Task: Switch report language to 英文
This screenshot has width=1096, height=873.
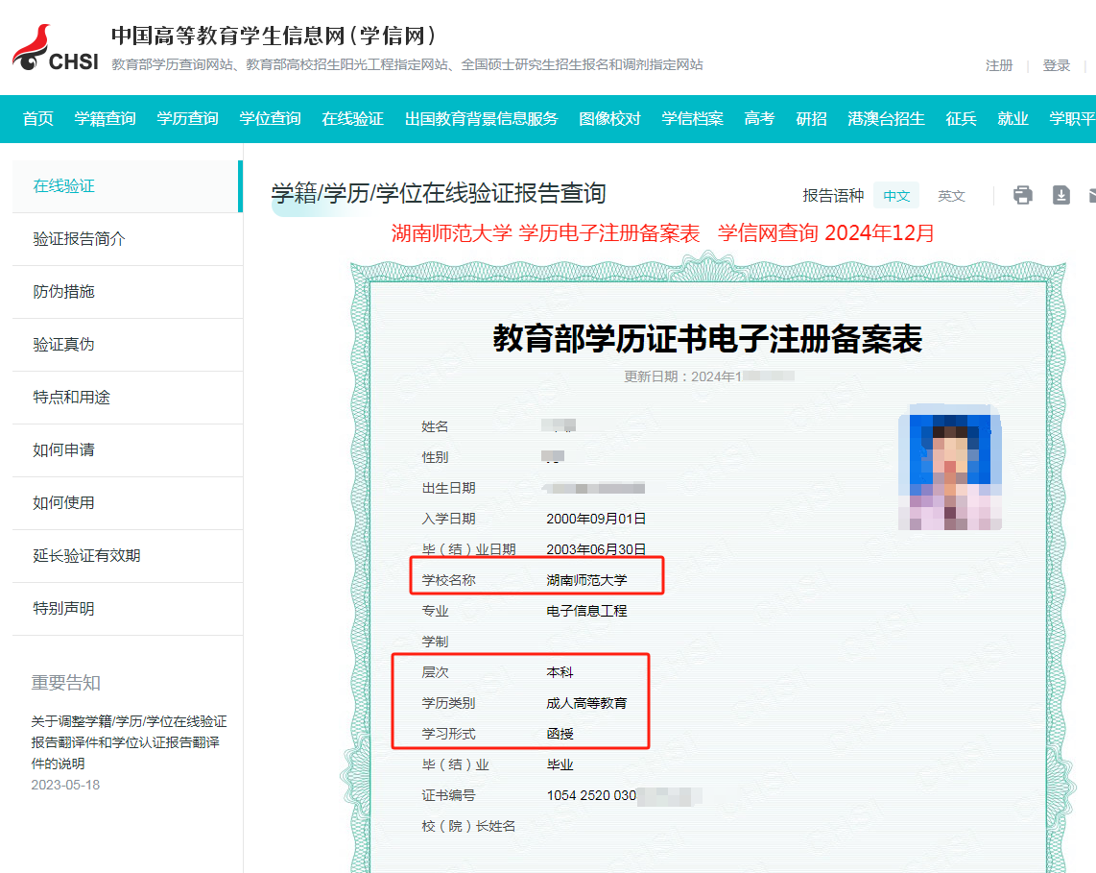Action: pos(951,196)
